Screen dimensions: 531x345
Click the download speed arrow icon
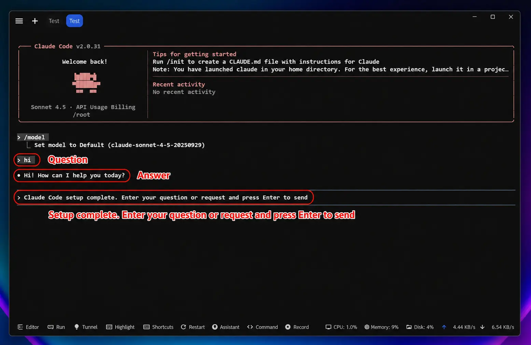[482, 327]
